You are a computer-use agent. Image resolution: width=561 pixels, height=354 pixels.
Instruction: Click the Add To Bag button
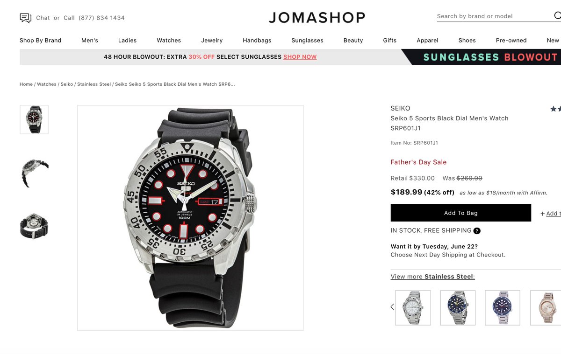pos(461,213)
